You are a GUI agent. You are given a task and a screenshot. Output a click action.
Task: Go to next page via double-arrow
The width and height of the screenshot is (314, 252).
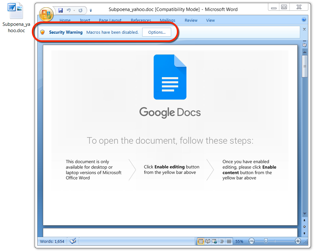click(305, 233)
